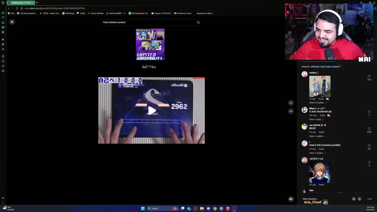The height and width of the screenshot is (212, 377).
Task: Open 'ultimate chart pjsk master' search link
Action: click(x=325, y=67)
